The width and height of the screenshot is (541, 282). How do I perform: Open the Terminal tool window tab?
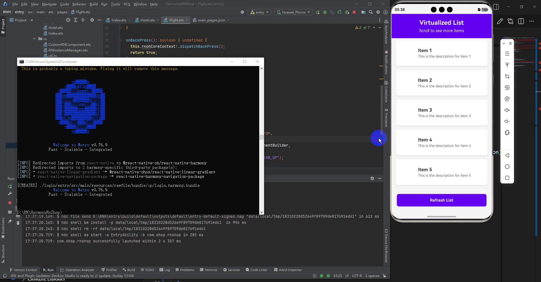[209, 270]
